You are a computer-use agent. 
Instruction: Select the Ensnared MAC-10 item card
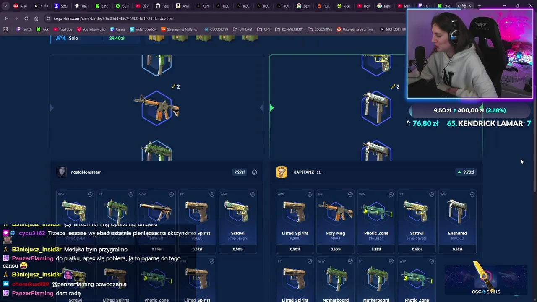pos(457,222)
